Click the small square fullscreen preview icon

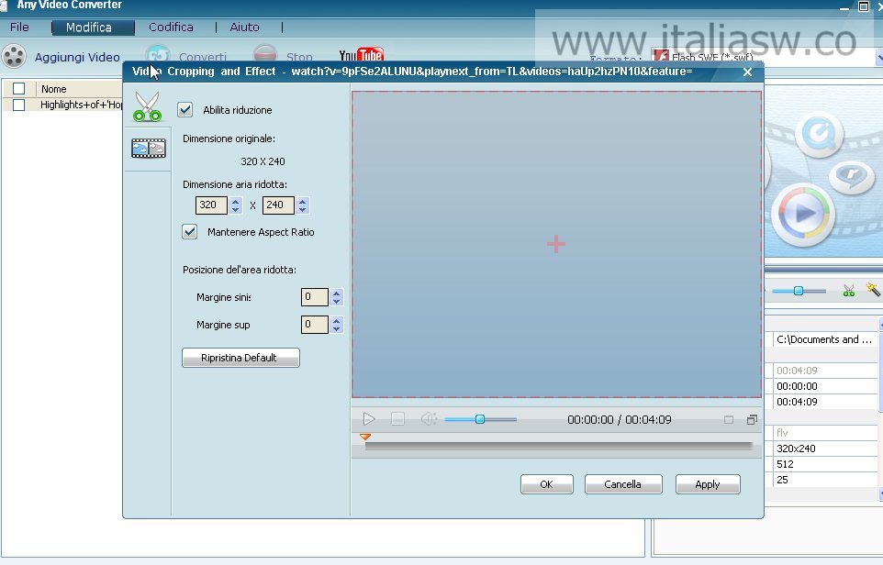[x=729, y=420]
